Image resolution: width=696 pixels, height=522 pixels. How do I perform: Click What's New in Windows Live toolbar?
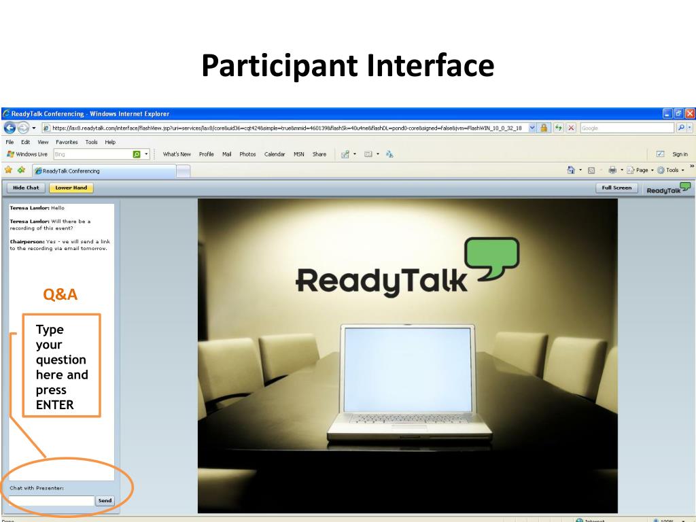(177, 154)
